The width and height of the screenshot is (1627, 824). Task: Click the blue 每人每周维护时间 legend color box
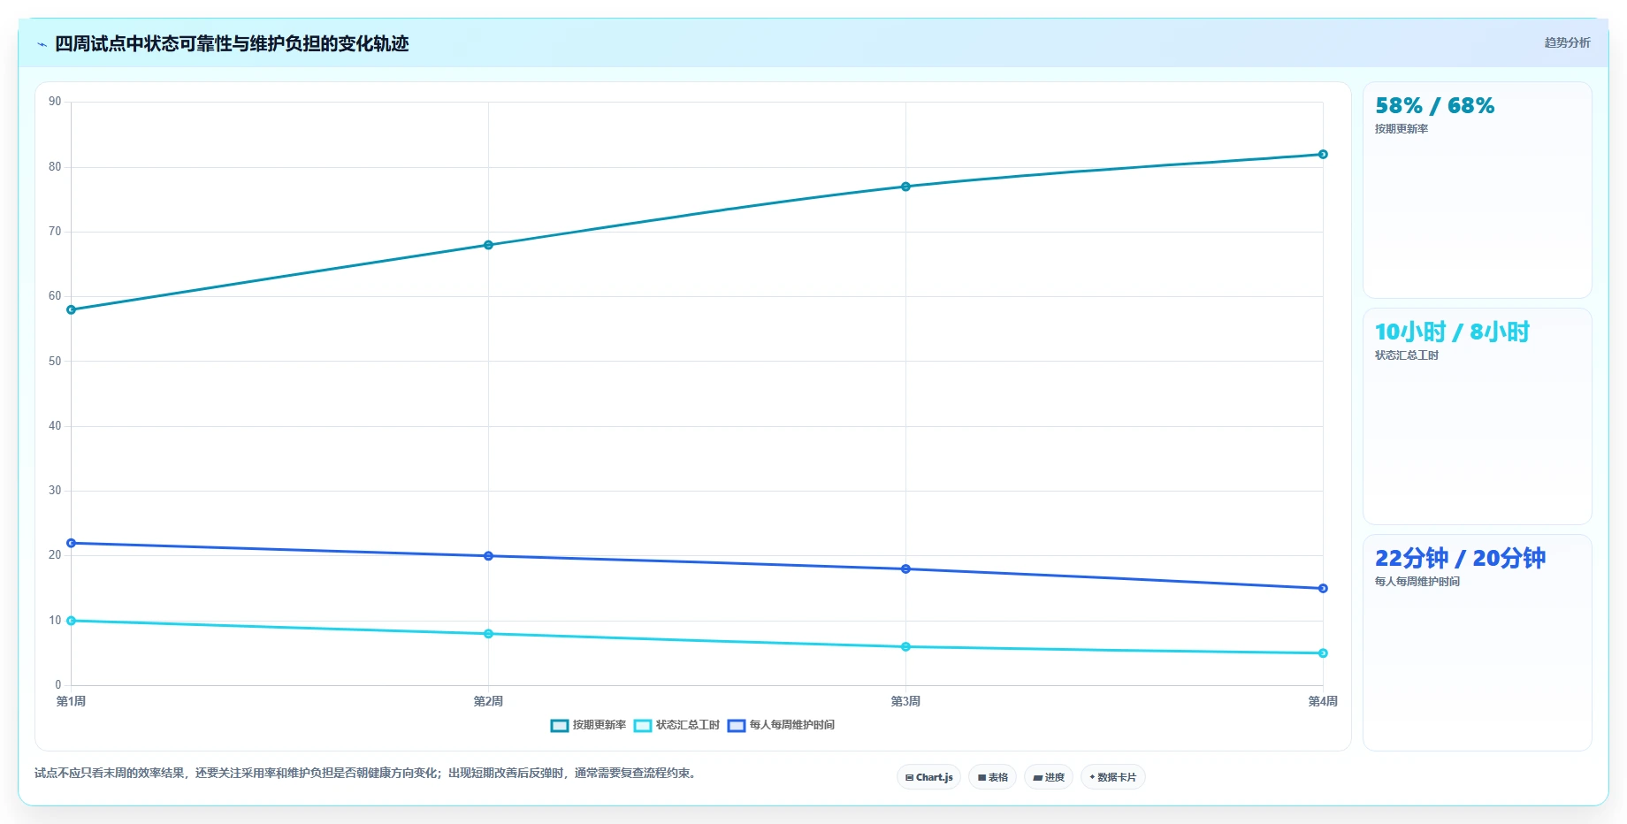click(x=737, y=726)
